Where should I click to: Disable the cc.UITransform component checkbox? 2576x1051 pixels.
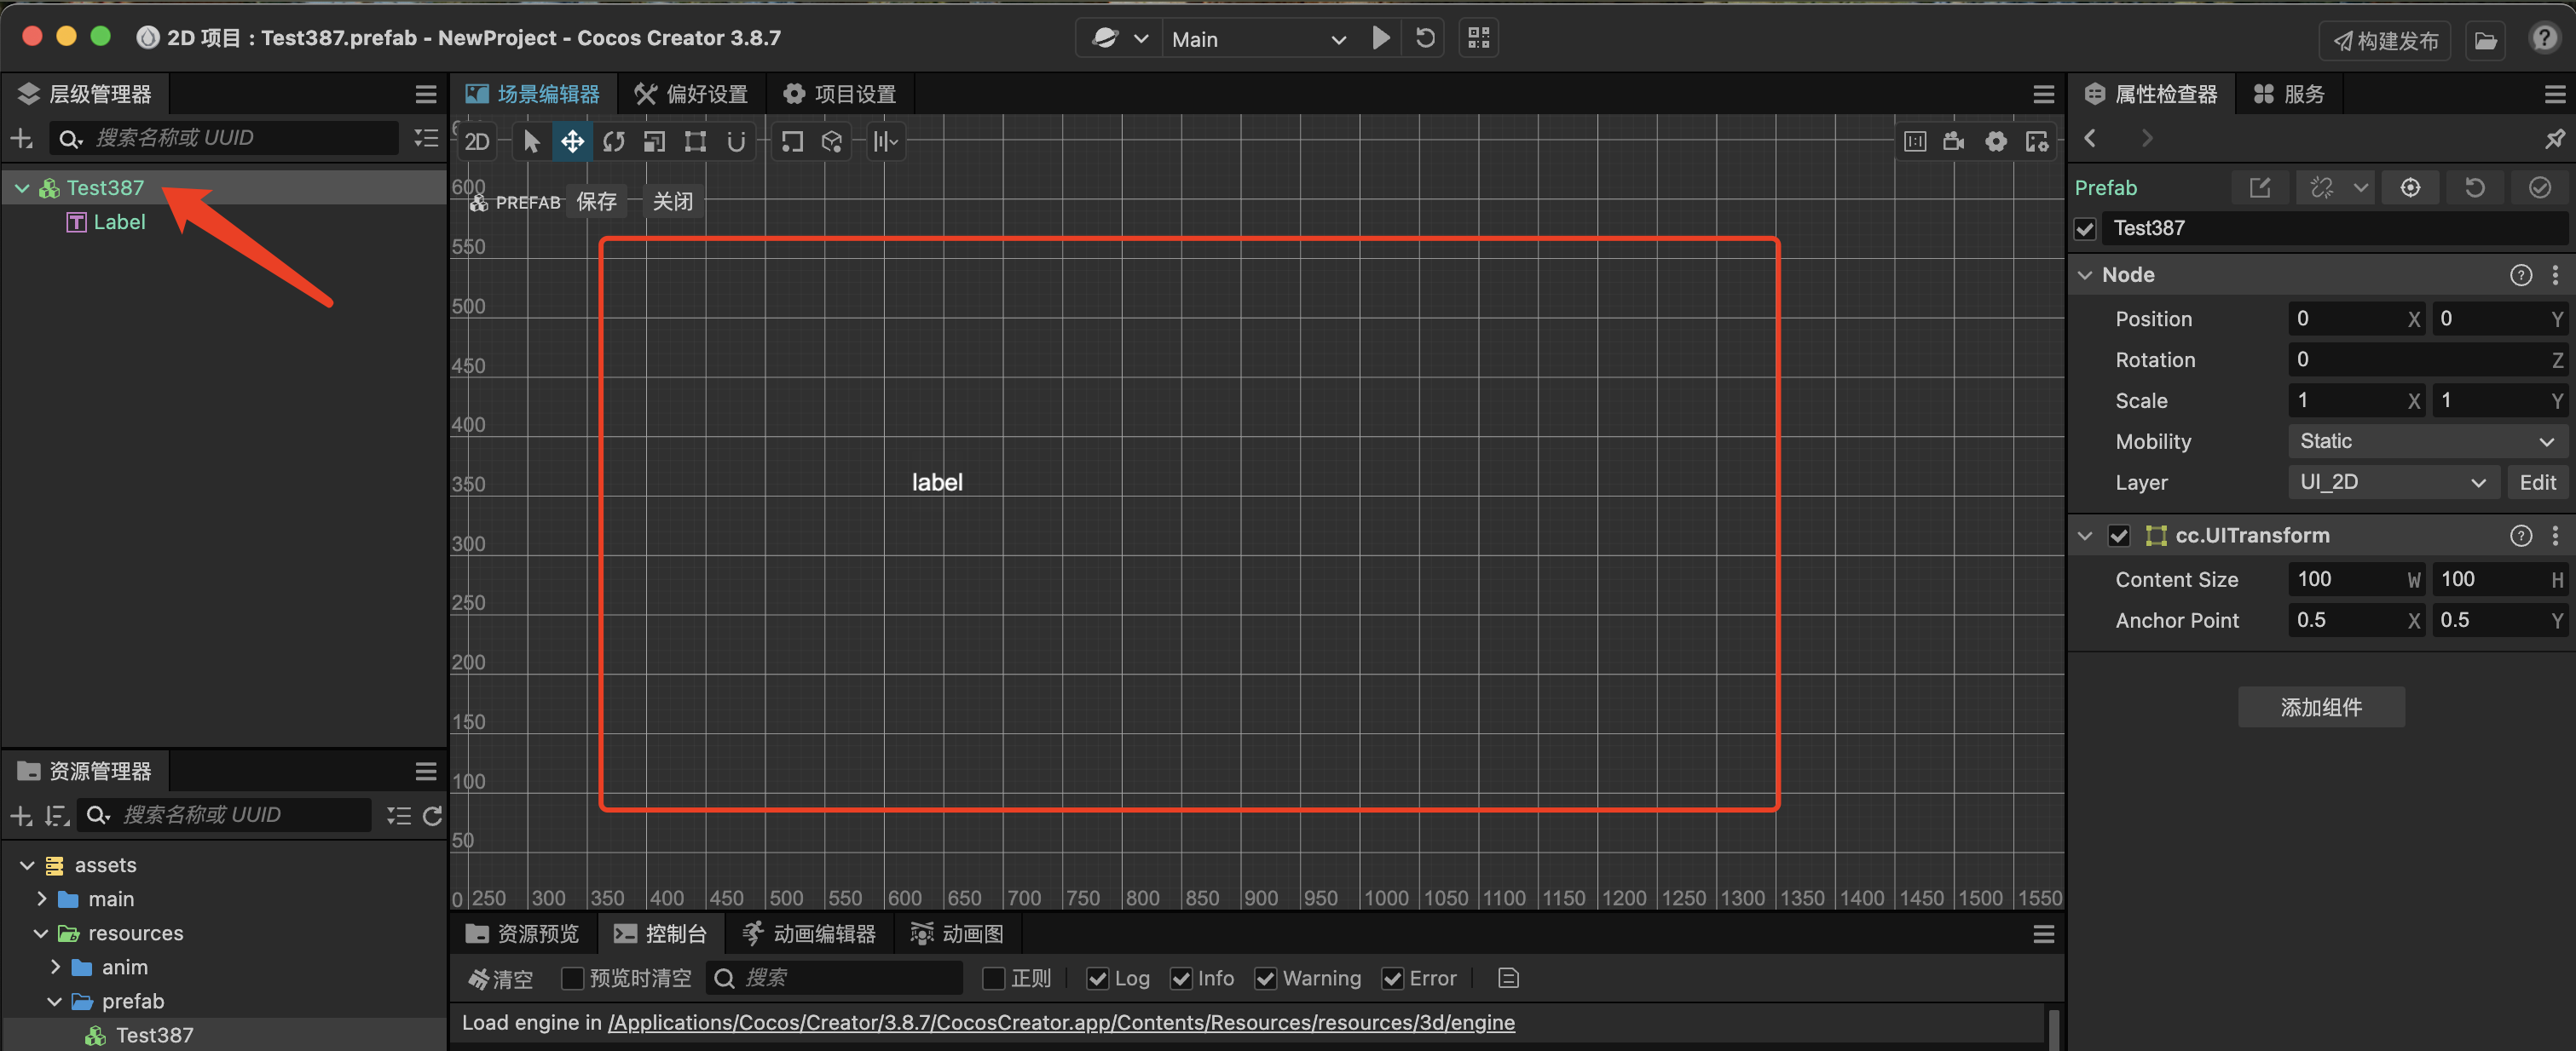click(2118, 536)
